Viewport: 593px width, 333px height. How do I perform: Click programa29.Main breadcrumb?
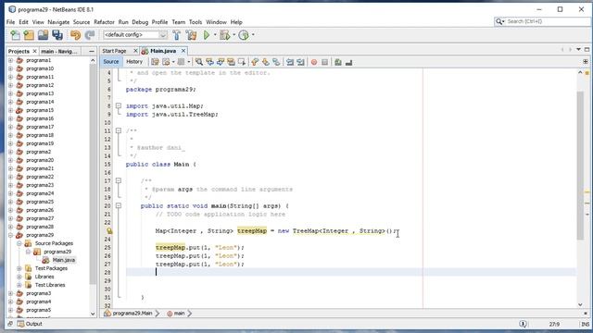(x=132, y=313)
